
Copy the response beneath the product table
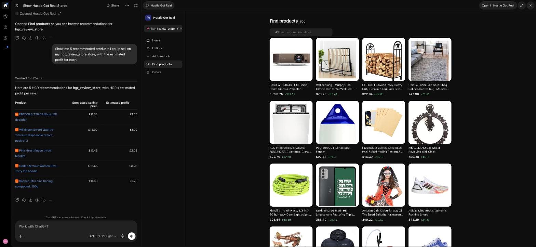coord(17,200)
